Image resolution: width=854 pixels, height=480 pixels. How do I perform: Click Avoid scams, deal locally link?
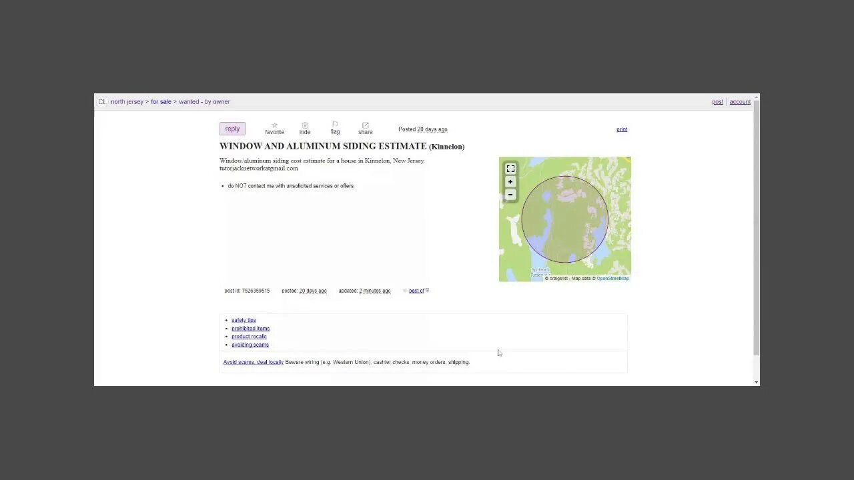point(254,362)
